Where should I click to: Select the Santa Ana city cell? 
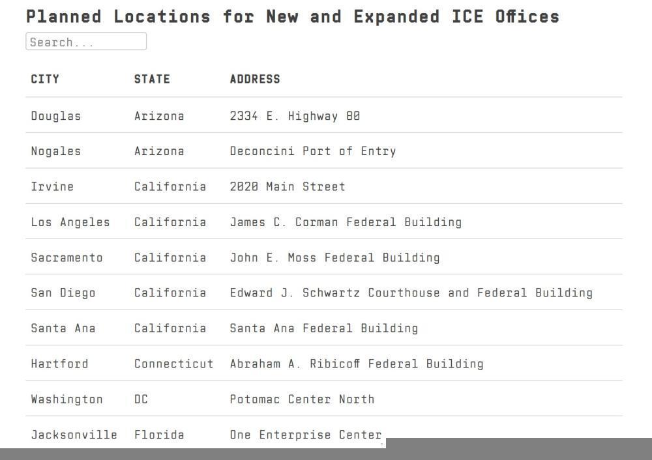pos(63,328)
